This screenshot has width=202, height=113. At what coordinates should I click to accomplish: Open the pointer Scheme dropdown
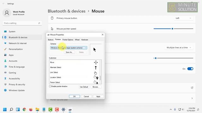pyautogui.click(x=69, y=48)
